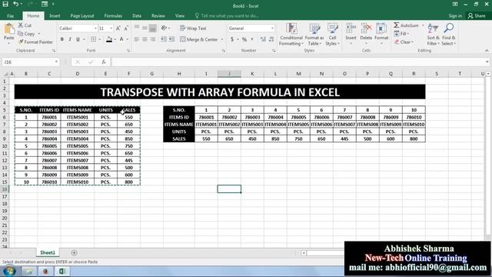Image resolution: width=492 pixels, height=277 pixels.
Task: Apply Accounting dollar number format
Action: 232,39
